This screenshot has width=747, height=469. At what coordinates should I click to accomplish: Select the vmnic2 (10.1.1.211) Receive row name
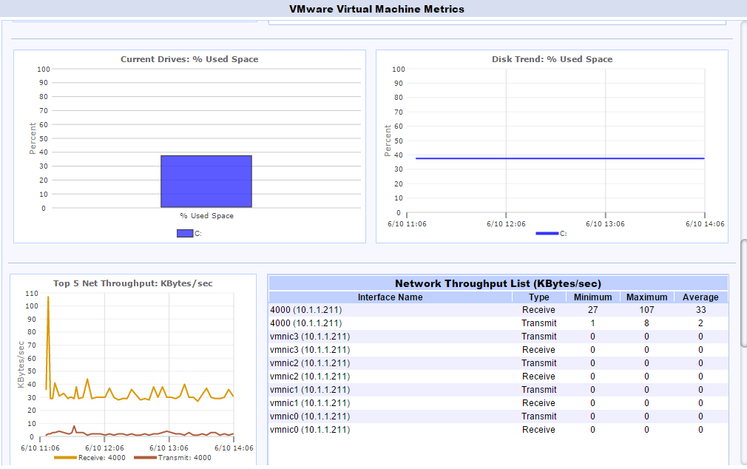[x=310, y=377]
